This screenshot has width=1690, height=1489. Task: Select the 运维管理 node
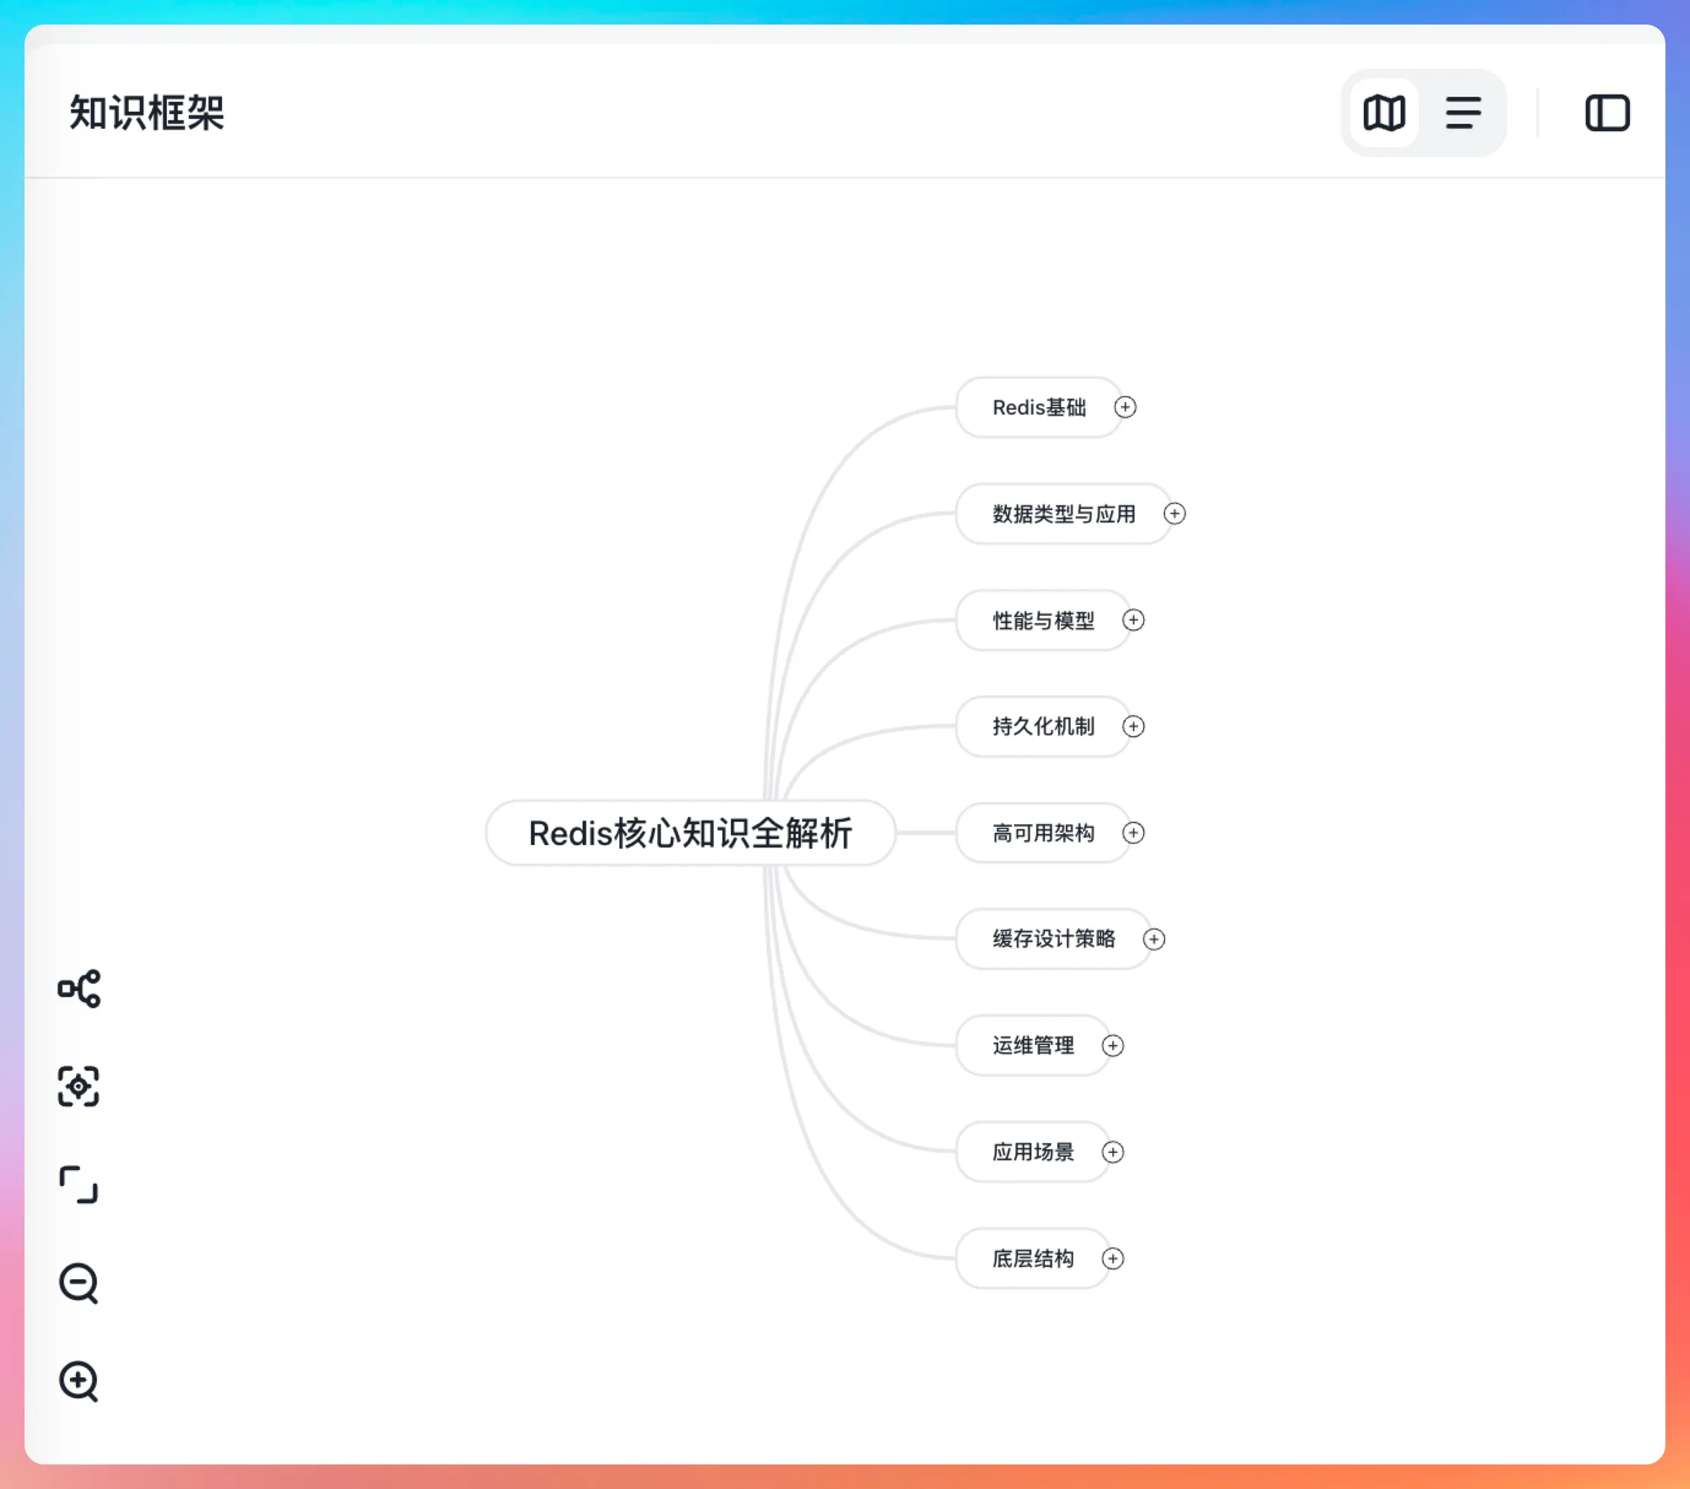point(1033,1045)
